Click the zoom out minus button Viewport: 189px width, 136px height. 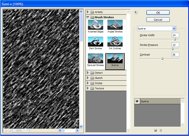pyautogui.click(x=6, y=130)
